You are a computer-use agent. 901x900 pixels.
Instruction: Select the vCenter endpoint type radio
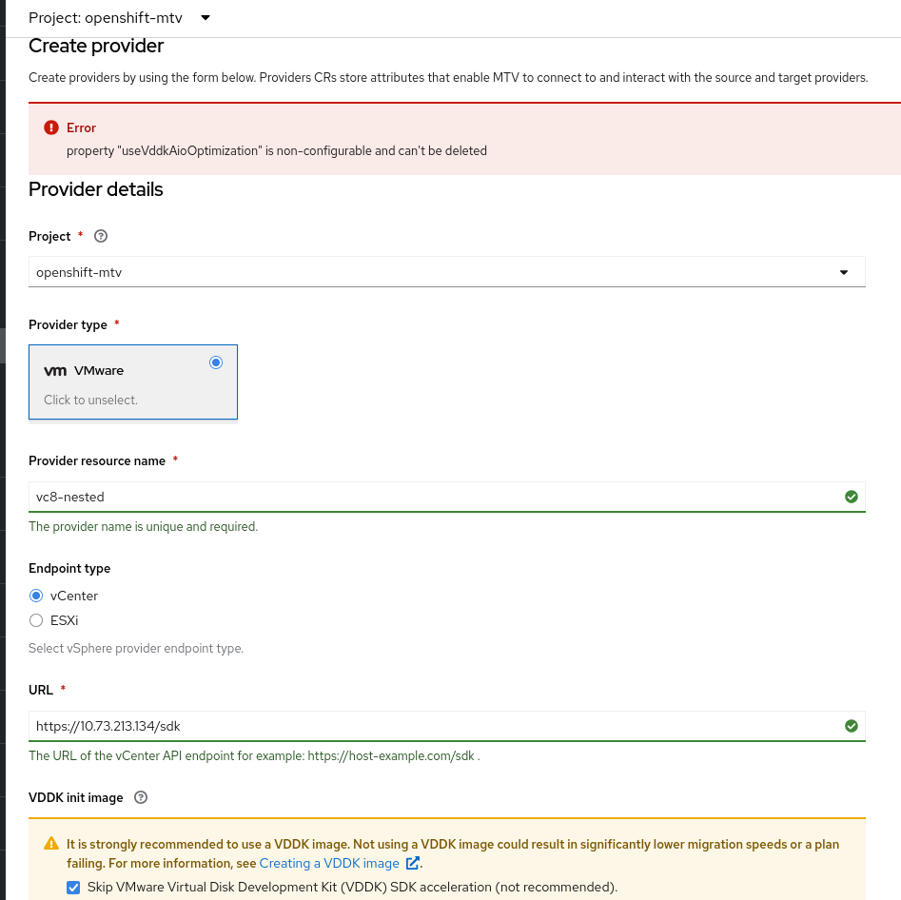pos(36,596)
